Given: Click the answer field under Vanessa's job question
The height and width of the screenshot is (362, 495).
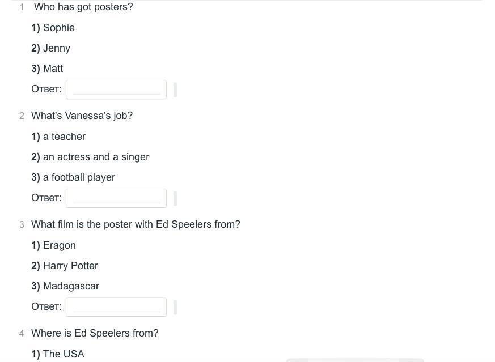Looking at the screenshot, I should point(116,198).
